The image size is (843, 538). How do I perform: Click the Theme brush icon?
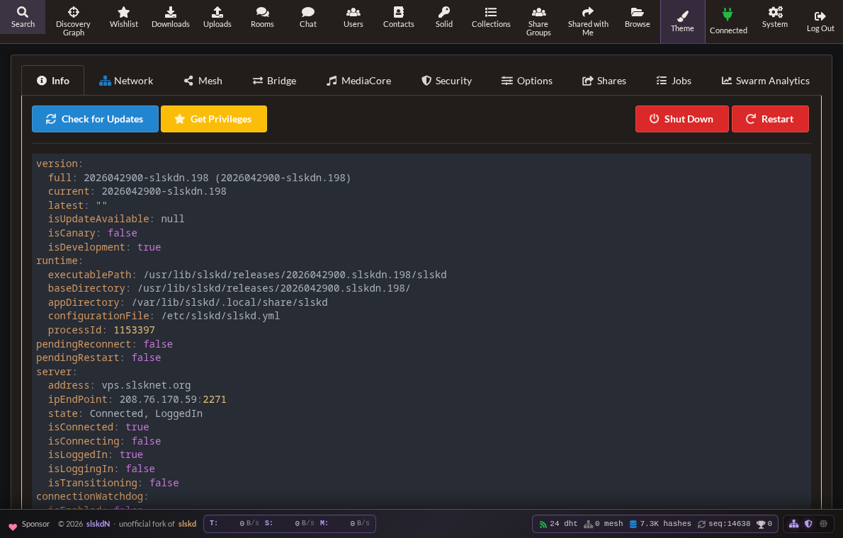tap(682, 16)
